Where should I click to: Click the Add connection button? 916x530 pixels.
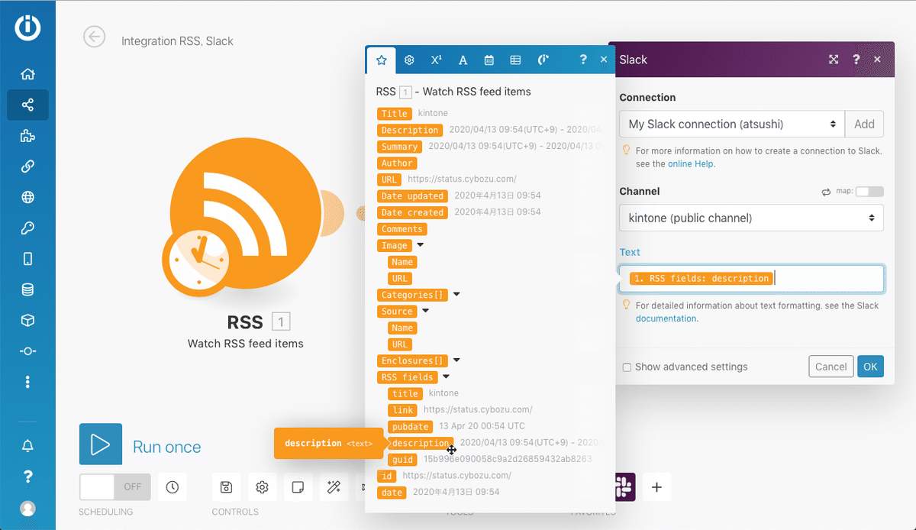point(864,124)
